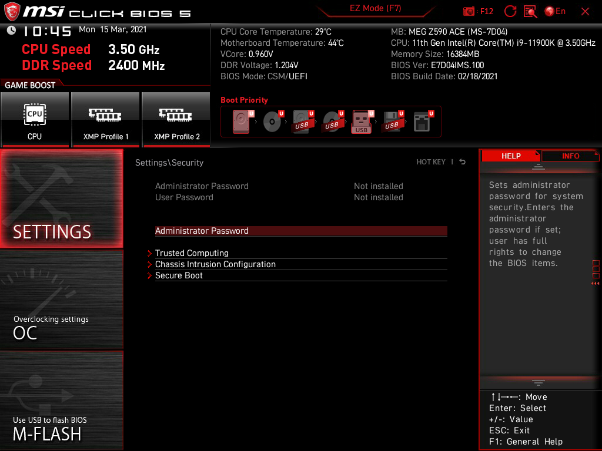The height and width of the screenshot is (451, 602).
Task: Click the refresh circular arrow icon
Action: [x=510, y=12]
